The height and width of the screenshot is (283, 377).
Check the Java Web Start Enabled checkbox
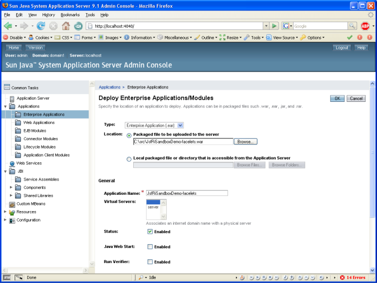pos(150,247)
